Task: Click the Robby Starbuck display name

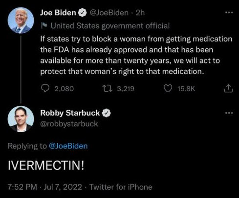Action: (x=70, y=113)
